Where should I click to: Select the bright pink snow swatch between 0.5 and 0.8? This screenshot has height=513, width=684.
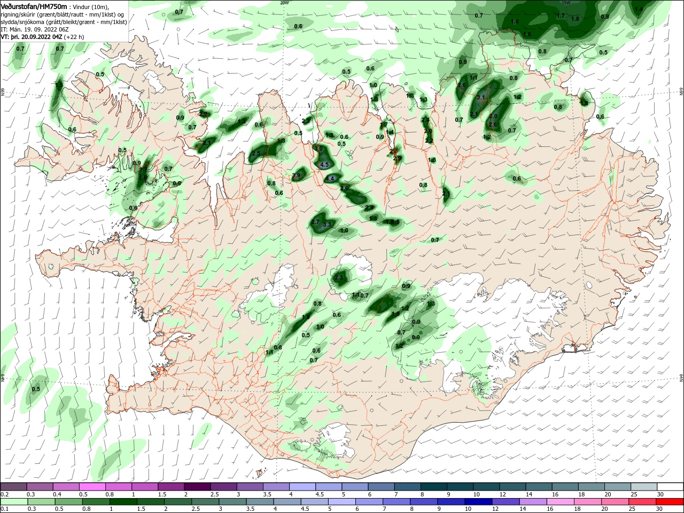coord(92,487)
